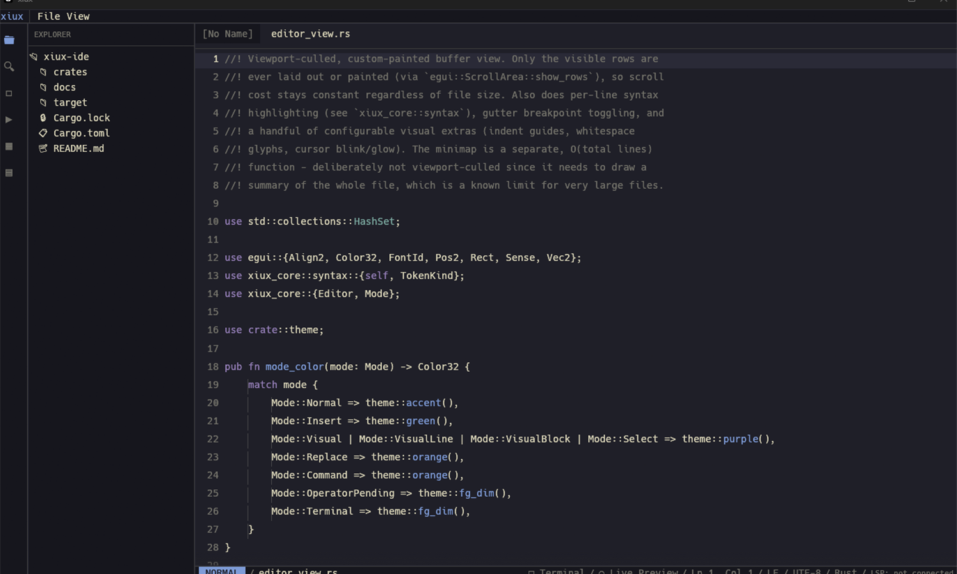This screenshot has width=957, height=574.
Task: Open the Search magnifier icon in activity bar
Action: pos(9,66)
